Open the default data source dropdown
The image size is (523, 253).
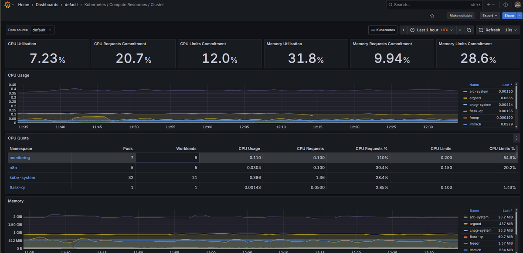(x=42, y=30)
